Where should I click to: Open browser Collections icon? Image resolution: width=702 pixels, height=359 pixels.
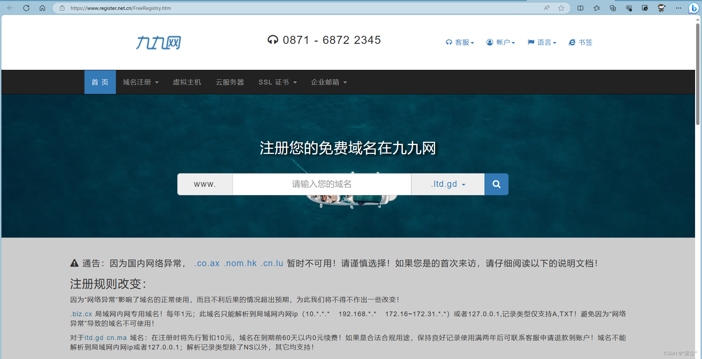[613, 8]
